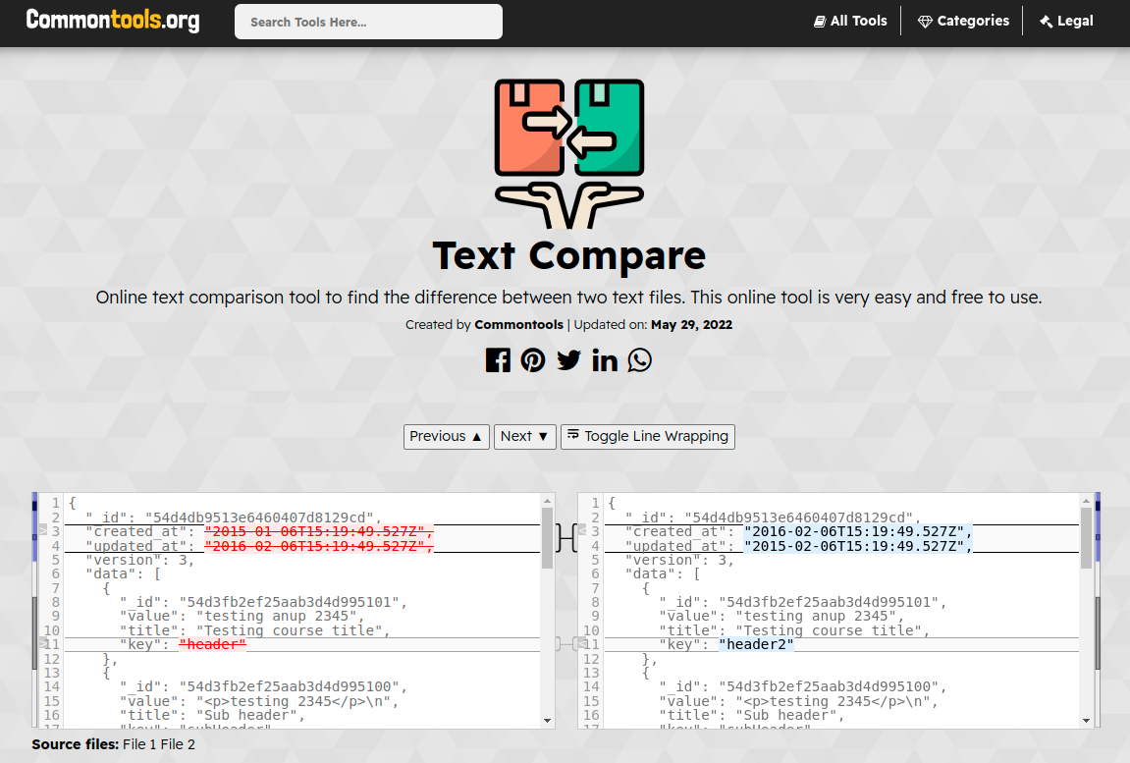Click struck-through updated_at date in left pane
The height and width of the screenshot is (763, 1130).
[319, 546]
